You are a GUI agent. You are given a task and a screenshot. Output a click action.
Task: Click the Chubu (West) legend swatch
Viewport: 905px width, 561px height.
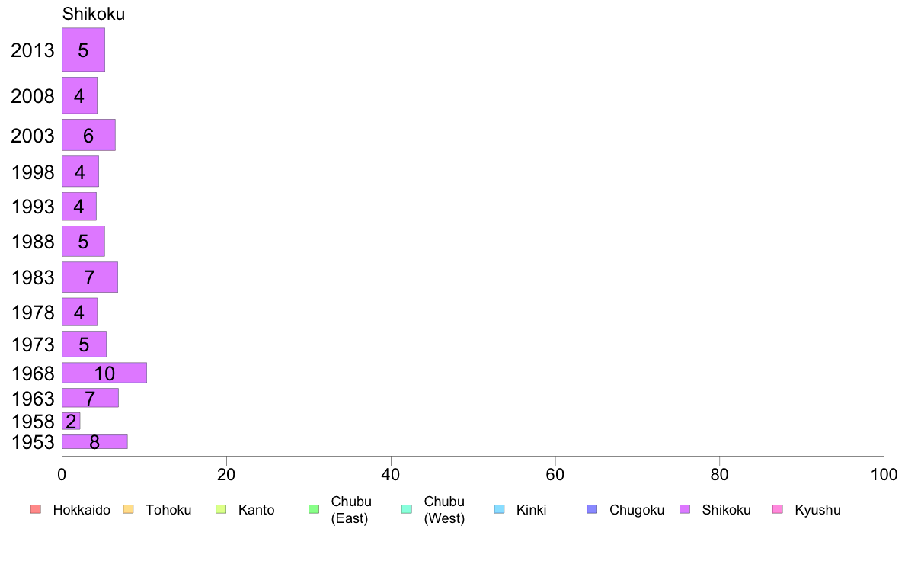tap(407, 509)
